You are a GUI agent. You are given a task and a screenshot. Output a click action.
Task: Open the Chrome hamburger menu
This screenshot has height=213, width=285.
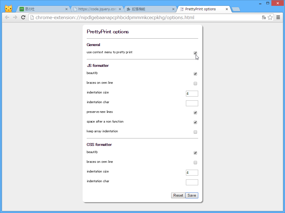[x=278, y=17]
